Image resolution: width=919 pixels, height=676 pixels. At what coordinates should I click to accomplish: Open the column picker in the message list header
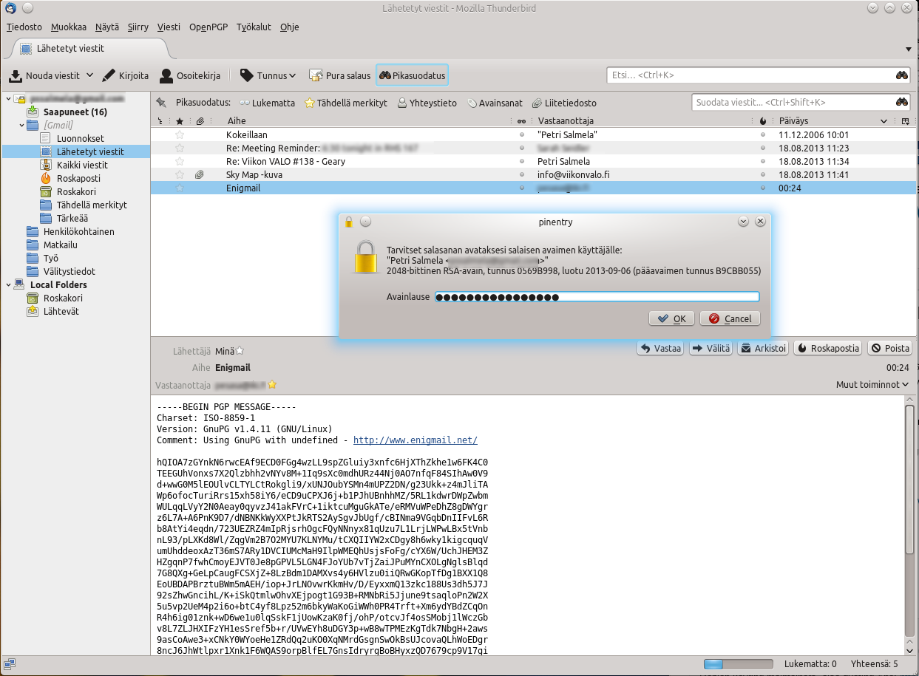click(x=906, y=120)
